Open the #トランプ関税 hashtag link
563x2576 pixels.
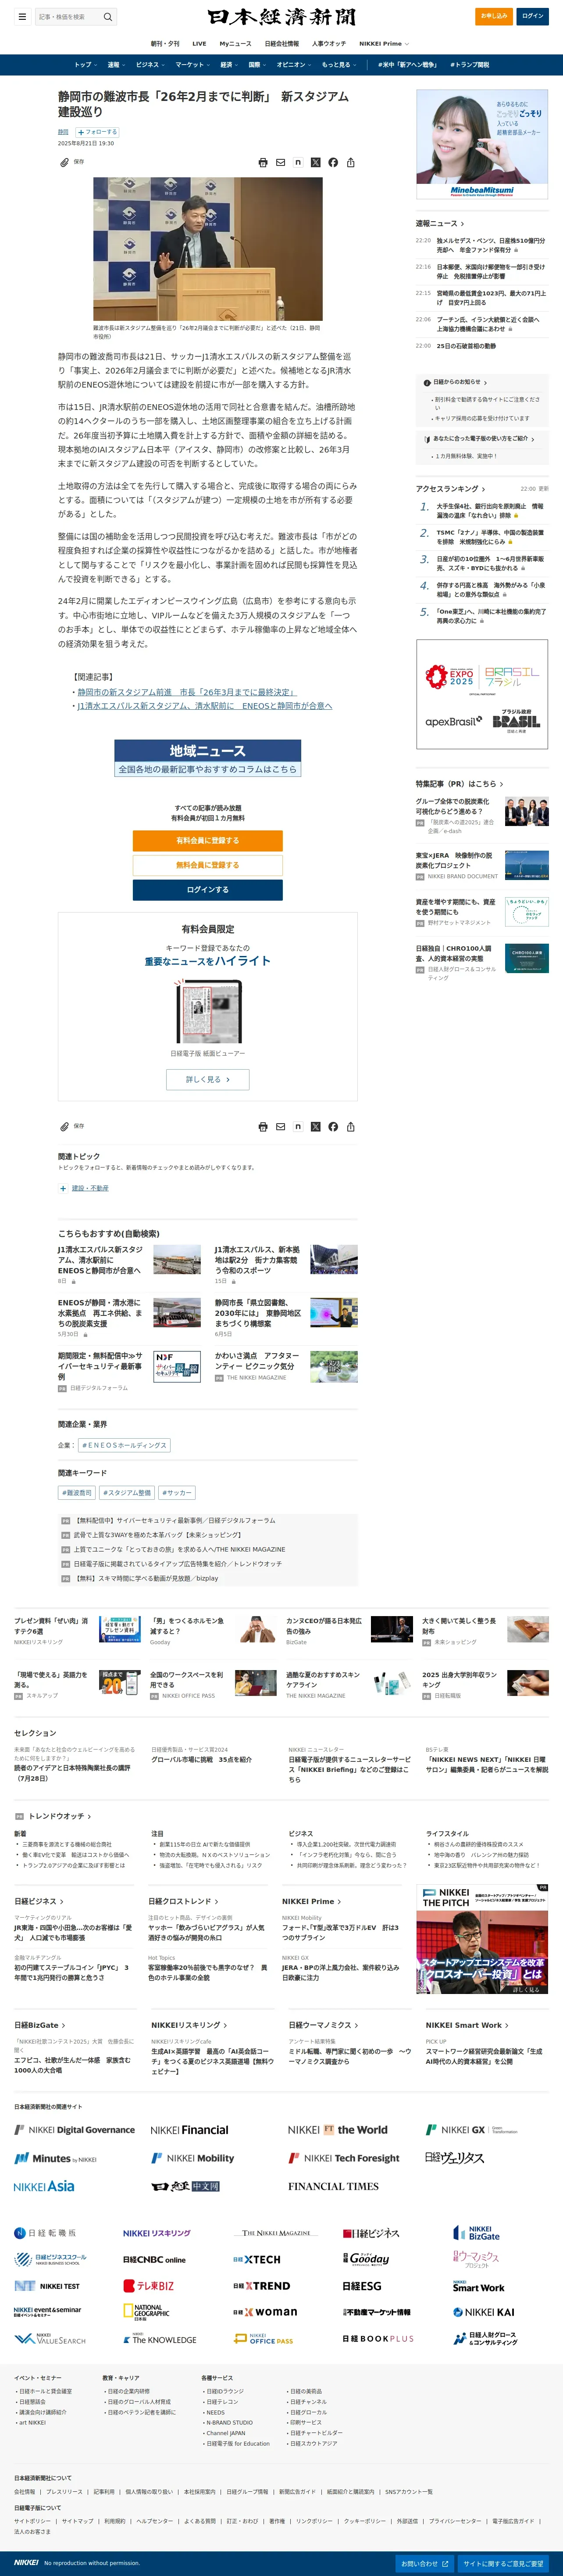469,65
